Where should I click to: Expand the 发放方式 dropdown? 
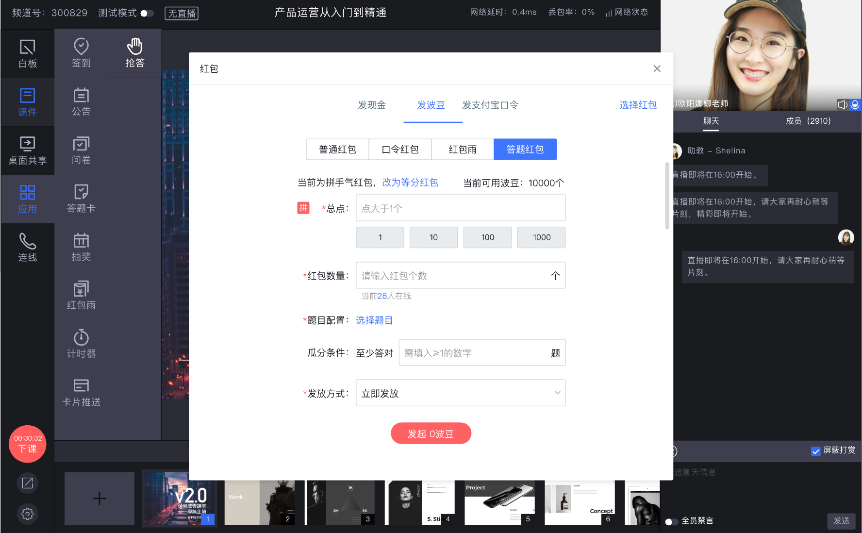[461, 393]
